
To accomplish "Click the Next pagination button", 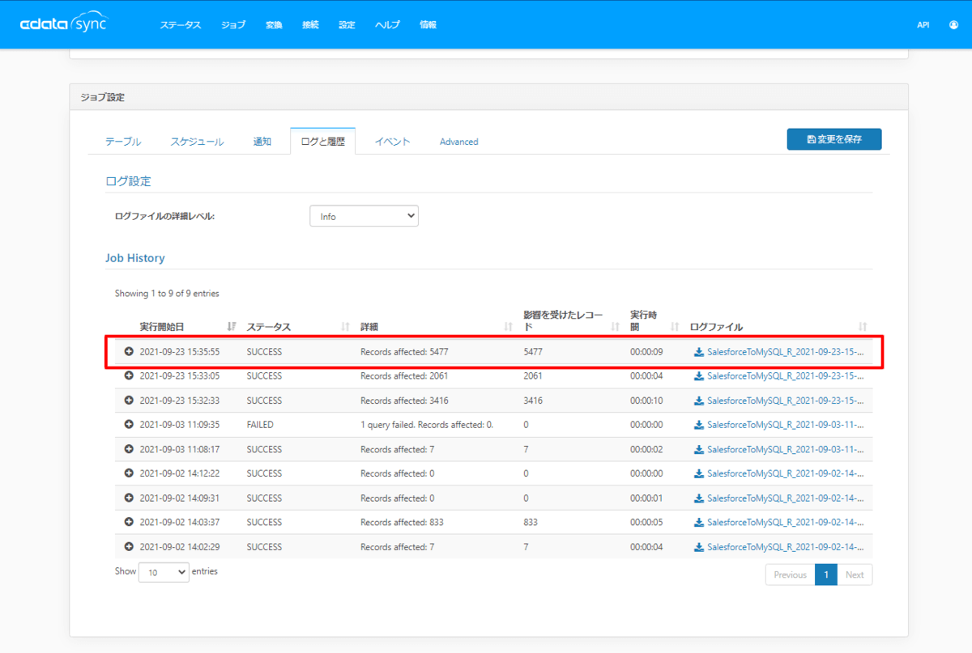I will [855, 575].
